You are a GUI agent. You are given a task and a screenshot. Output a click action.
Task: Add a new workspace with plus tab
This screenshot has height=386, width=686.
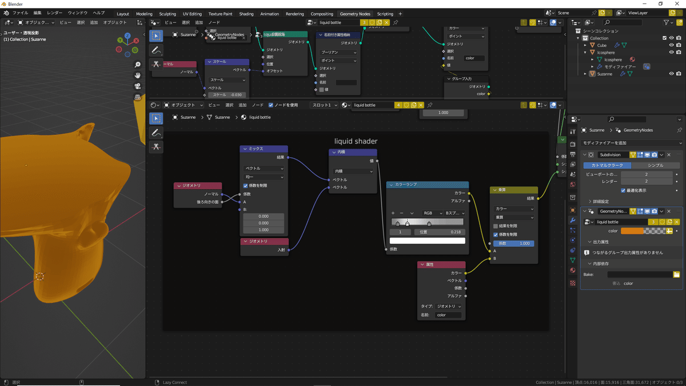400,14
